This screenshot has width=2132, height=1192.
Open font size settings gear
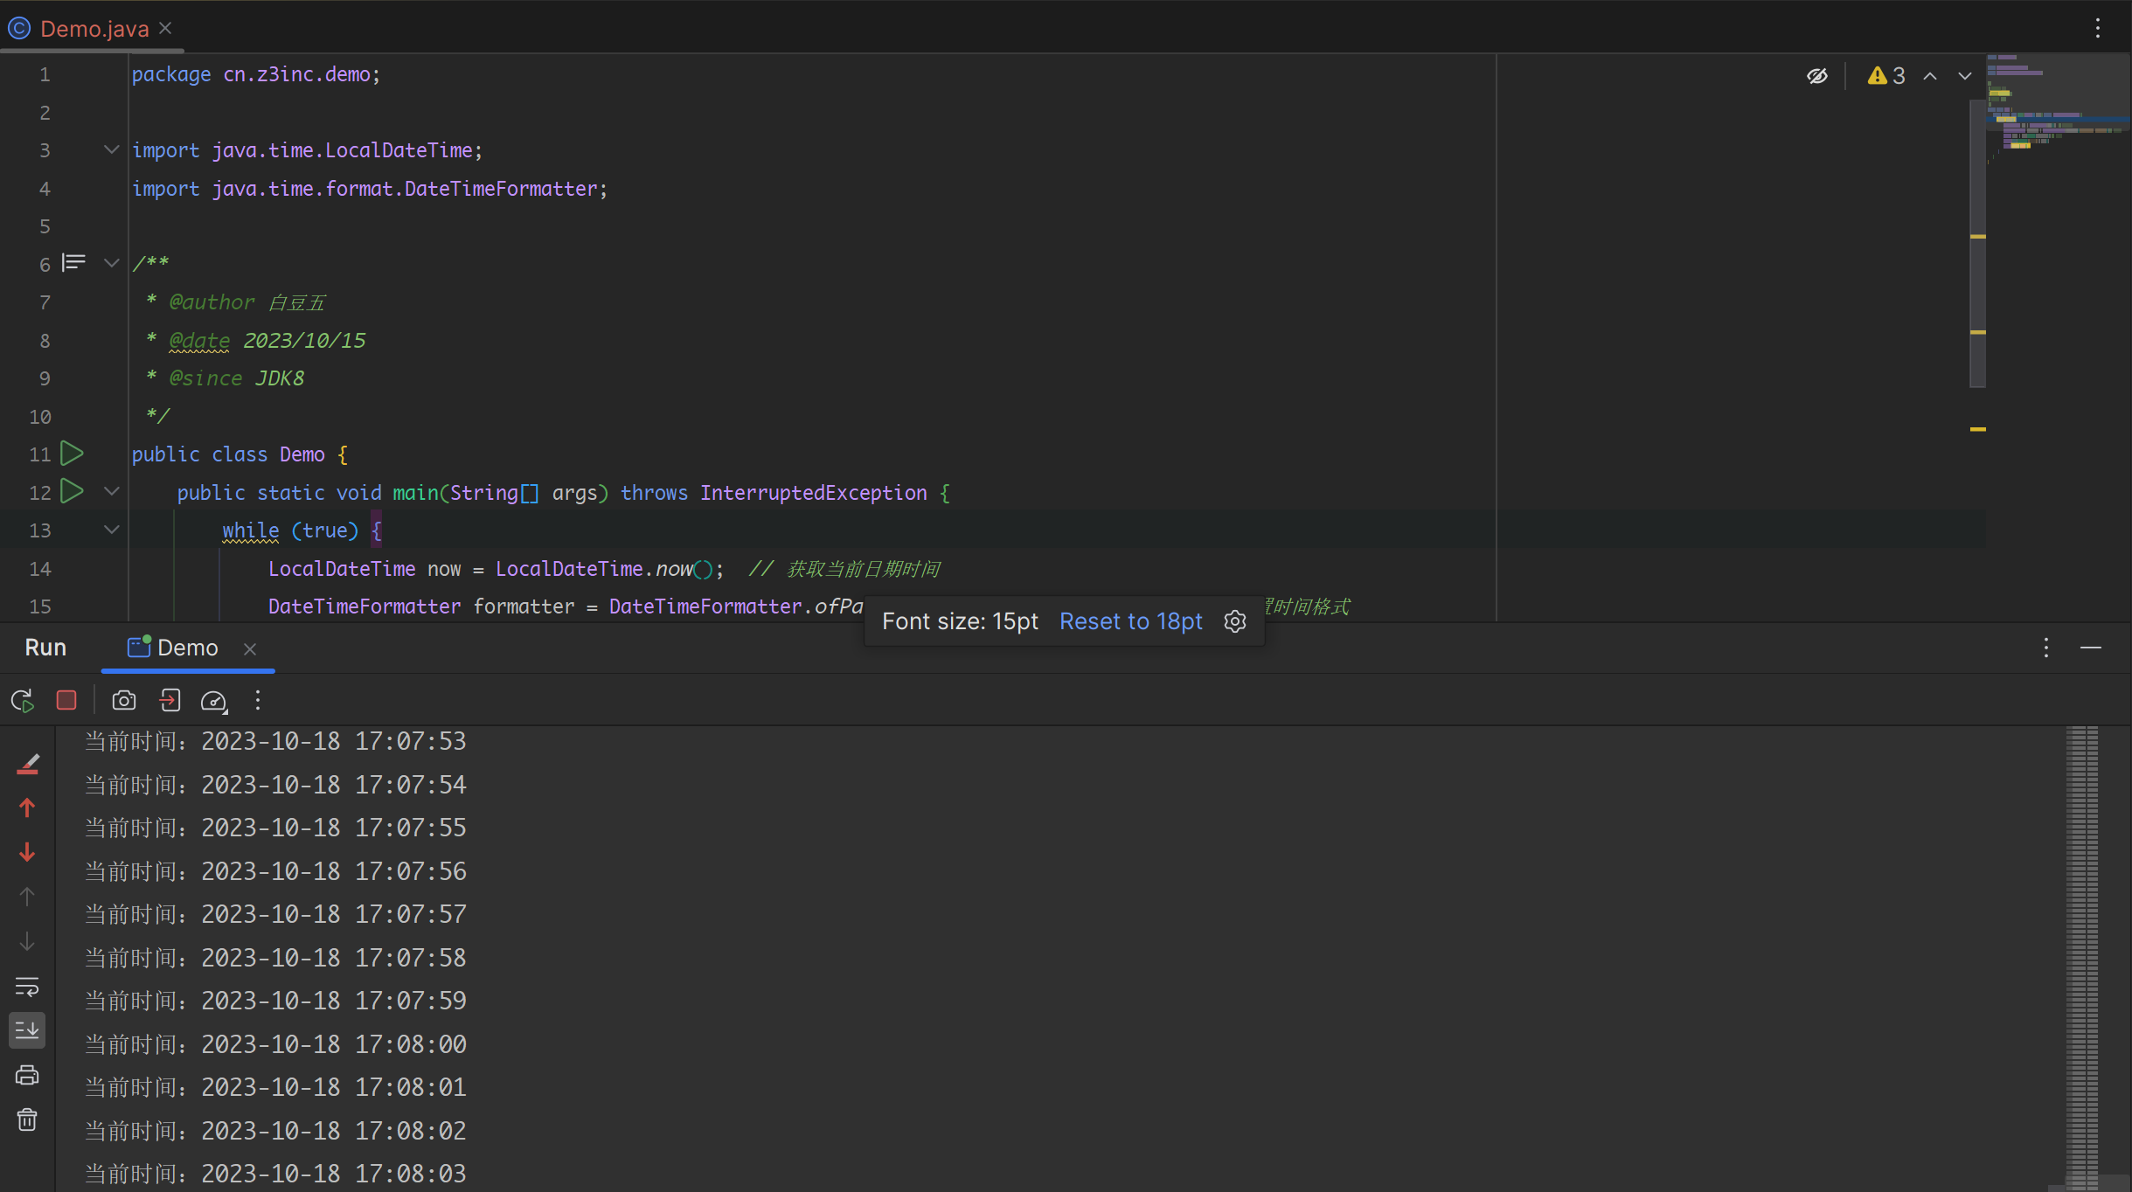(x=1235, y=621)
